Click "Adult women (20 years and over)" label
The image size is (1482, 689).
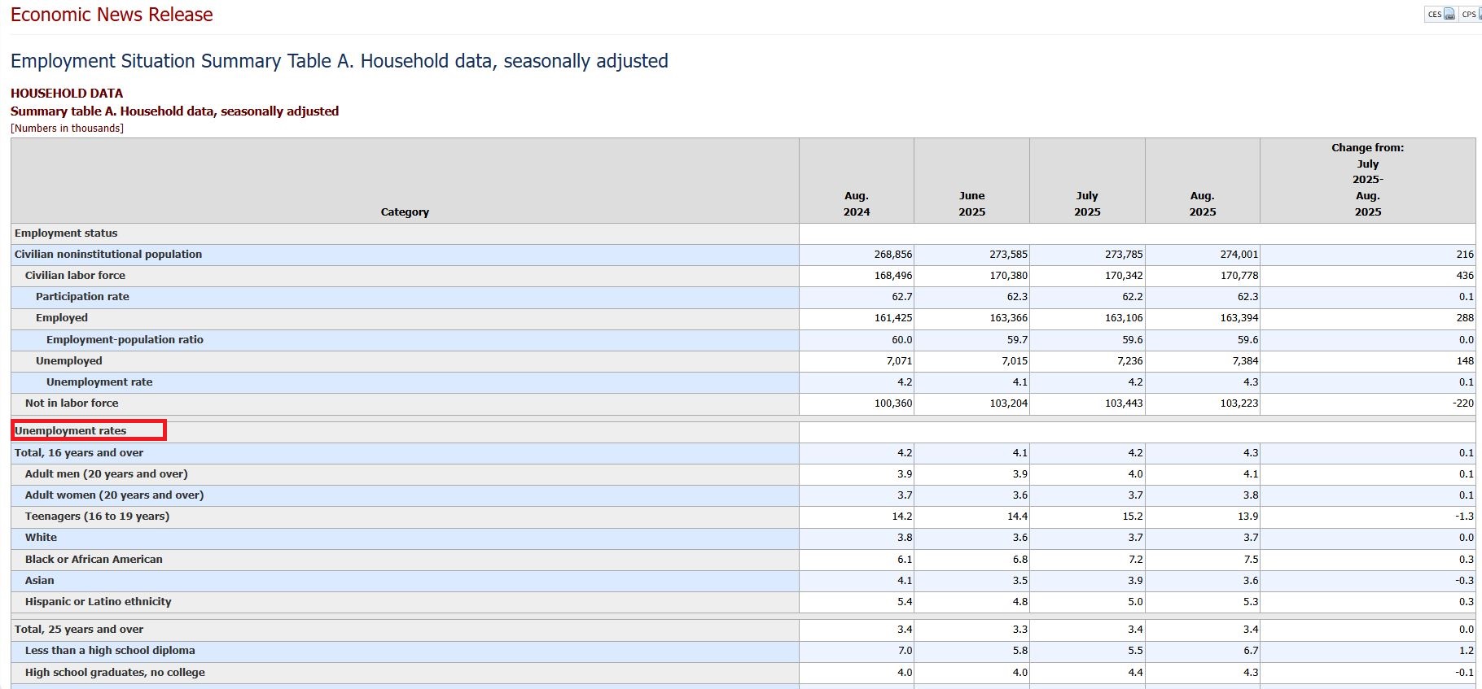point(115,495)
